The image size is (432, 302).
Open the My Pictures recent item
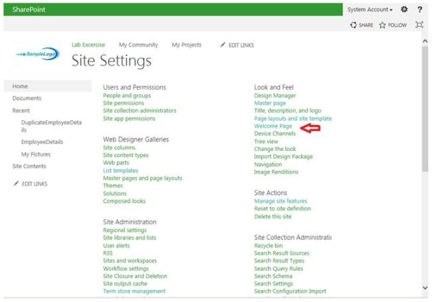point(36,154)
